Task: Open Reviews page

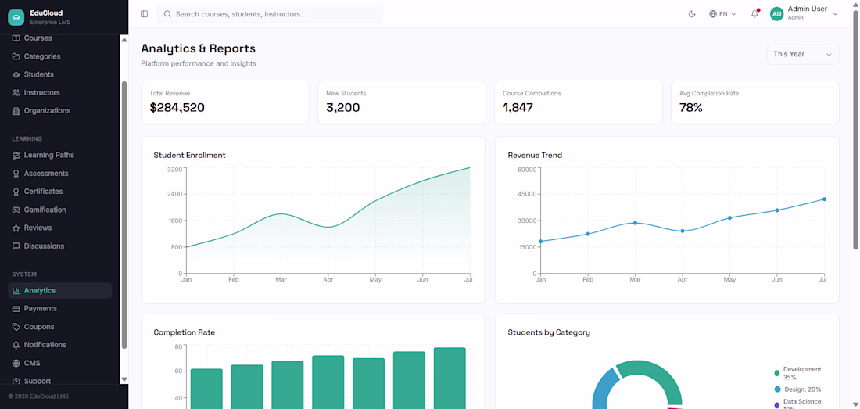Action: pos(59,228)
